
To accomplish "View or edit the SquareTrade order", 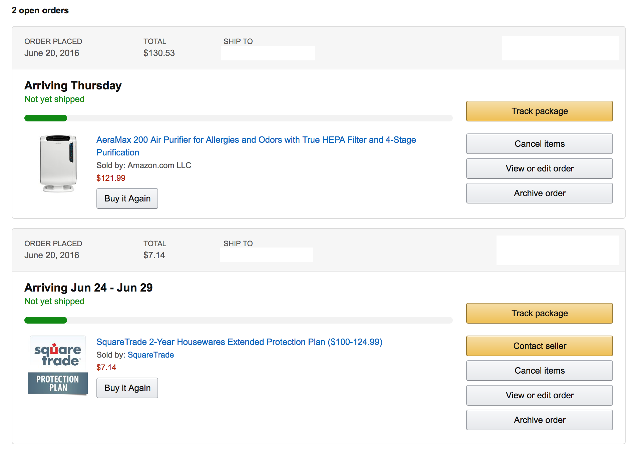I will (539, 395).
